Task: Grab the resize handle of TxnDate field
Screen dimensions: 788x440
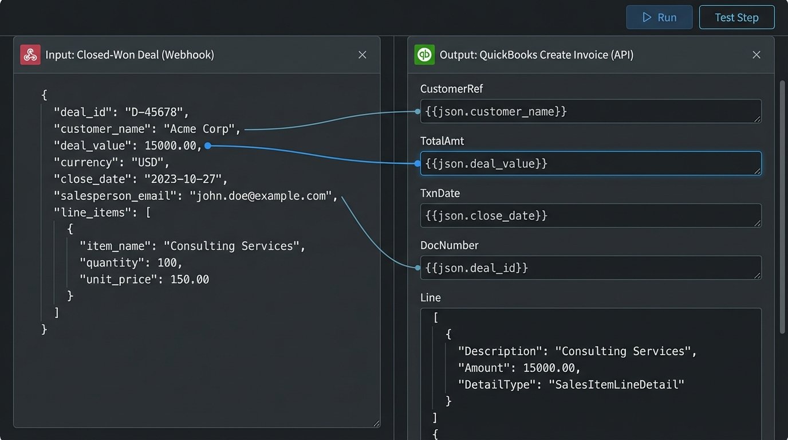Action: tap(758, 223)
